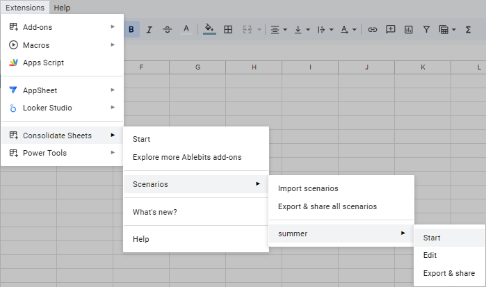Expand Looker Studio submenu arrow

[x=113, y=108]
